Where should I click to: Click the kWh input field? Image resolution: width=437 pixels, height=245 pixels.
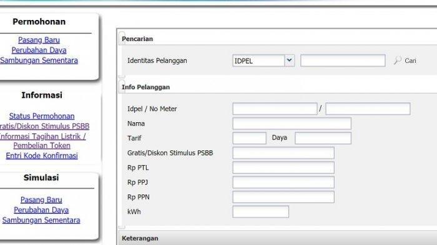pyautogui.click(x=260, y=212)
